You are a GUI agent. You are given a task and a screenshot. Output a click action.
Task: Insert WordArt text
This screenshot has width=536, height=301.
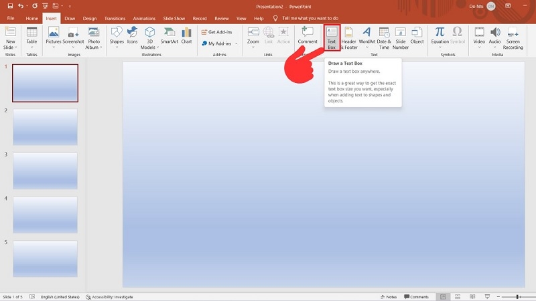(x=366, y=37)
